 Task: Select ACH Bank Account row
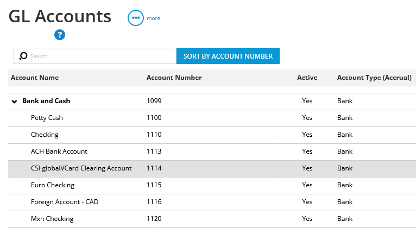[212, 151]
